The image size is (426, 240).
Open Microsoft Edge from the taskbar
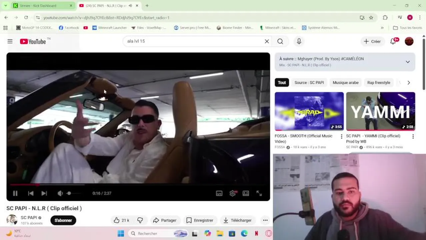244,234
